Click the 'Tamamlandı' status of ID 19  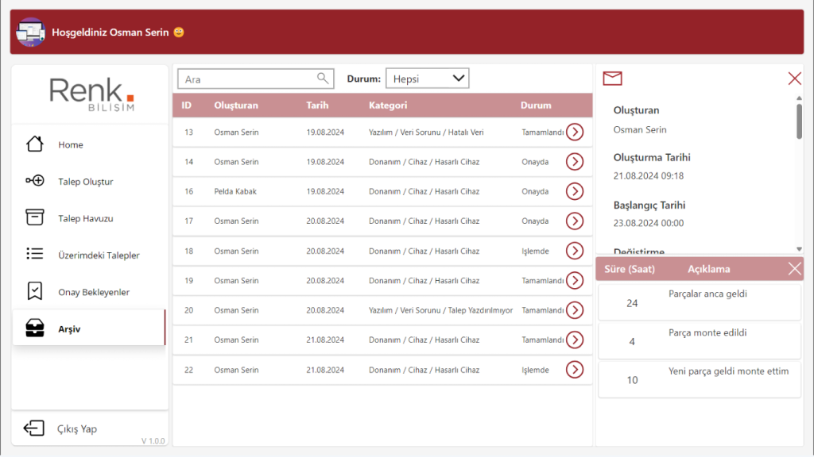click(x=542, y=280)
